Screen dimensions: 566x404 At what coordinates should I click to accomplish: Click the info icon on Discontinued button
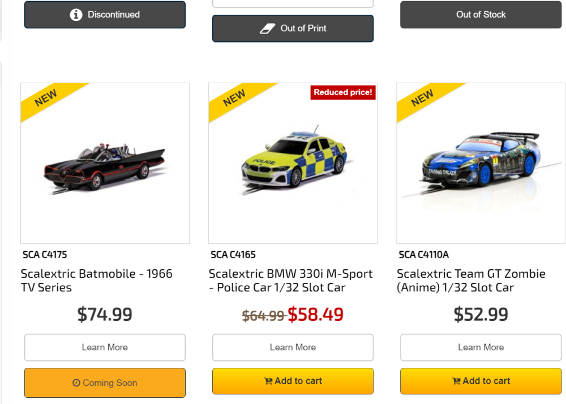[x=76, y=15]
